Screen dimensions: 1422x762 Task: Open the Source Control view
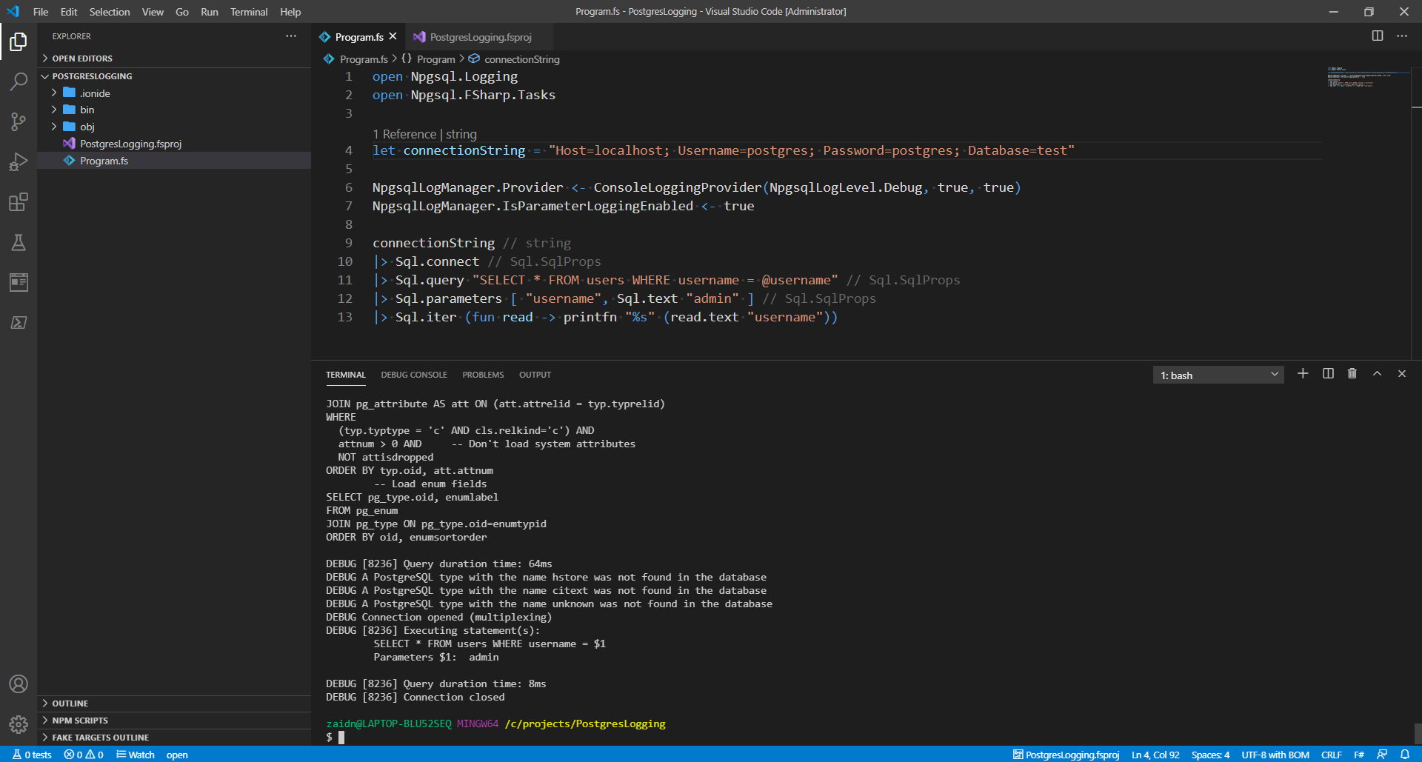[x=19, y=122]
